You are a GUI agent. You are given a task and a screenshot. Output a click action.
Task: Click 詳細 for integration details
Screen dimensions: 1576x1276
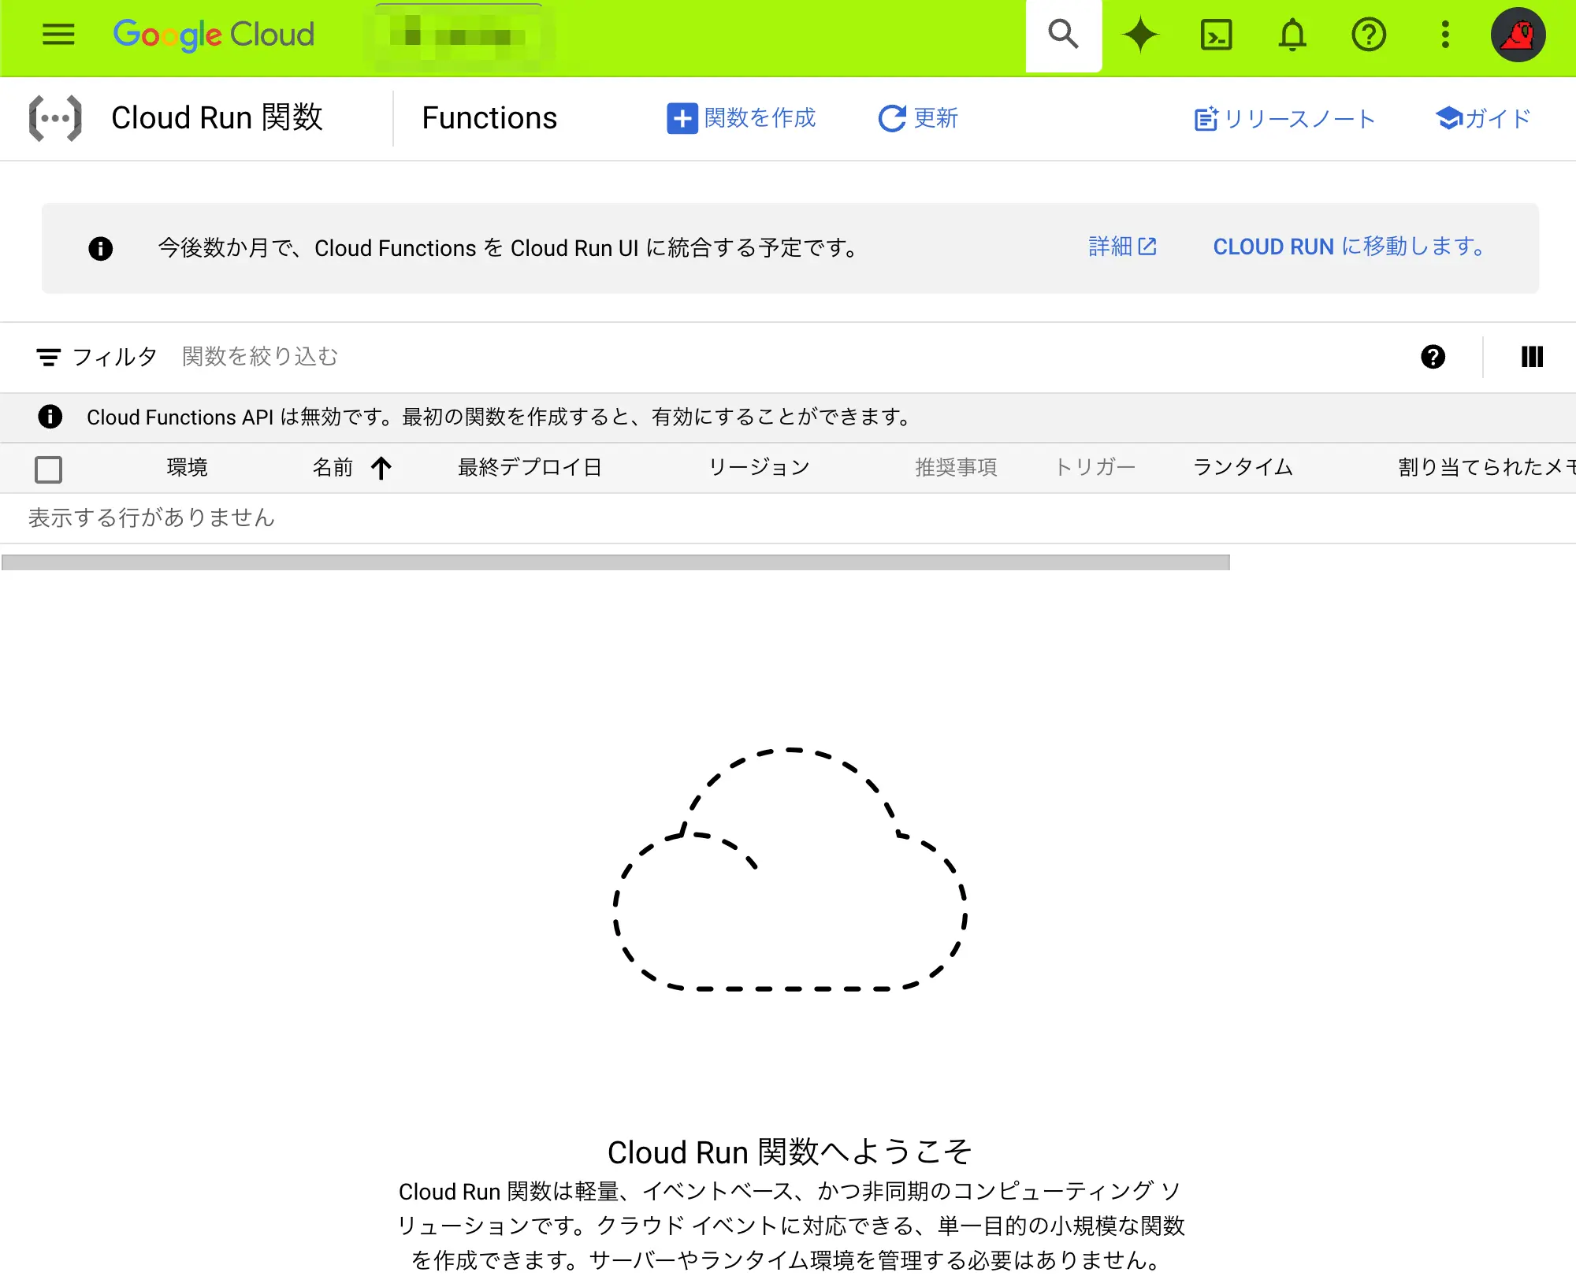tap(1122, 247)
